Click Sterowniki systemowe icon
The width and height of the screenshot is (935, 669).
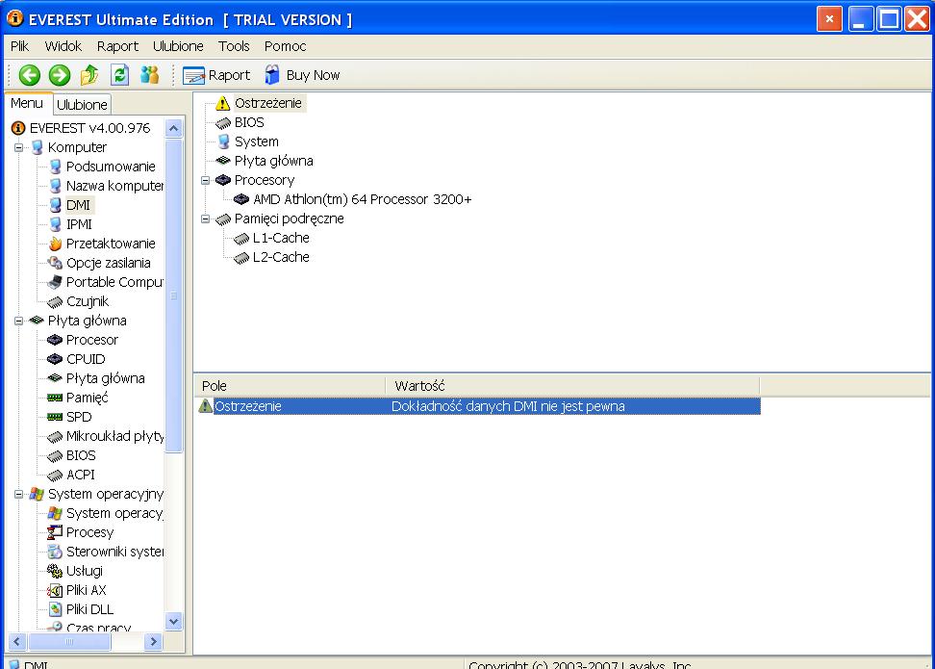pyautogui.click(x=55, y=552)
